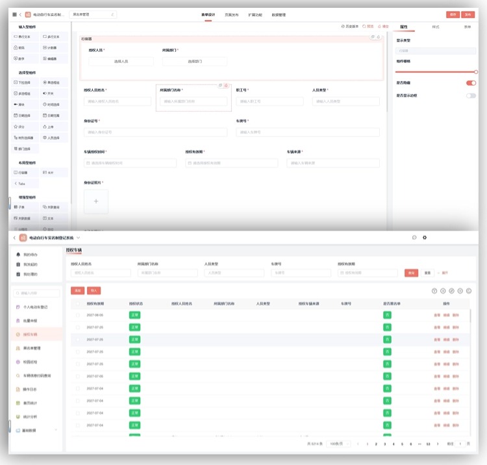Click the 车牌号 search input field

pyautogui.click(x=297, y=273)
